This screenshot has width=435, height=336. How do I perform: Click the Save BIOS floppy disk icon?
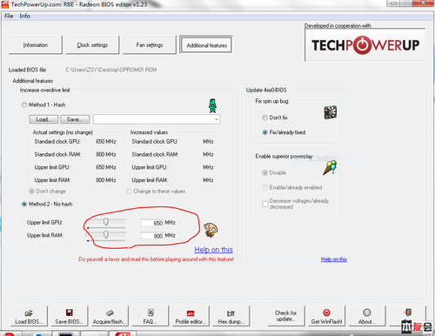[70, 312]
